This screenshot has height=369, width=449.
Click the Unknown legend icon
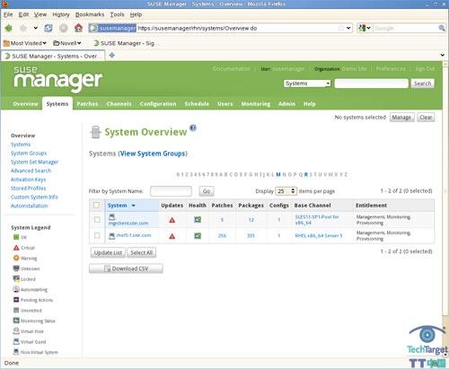click(16, 268)
